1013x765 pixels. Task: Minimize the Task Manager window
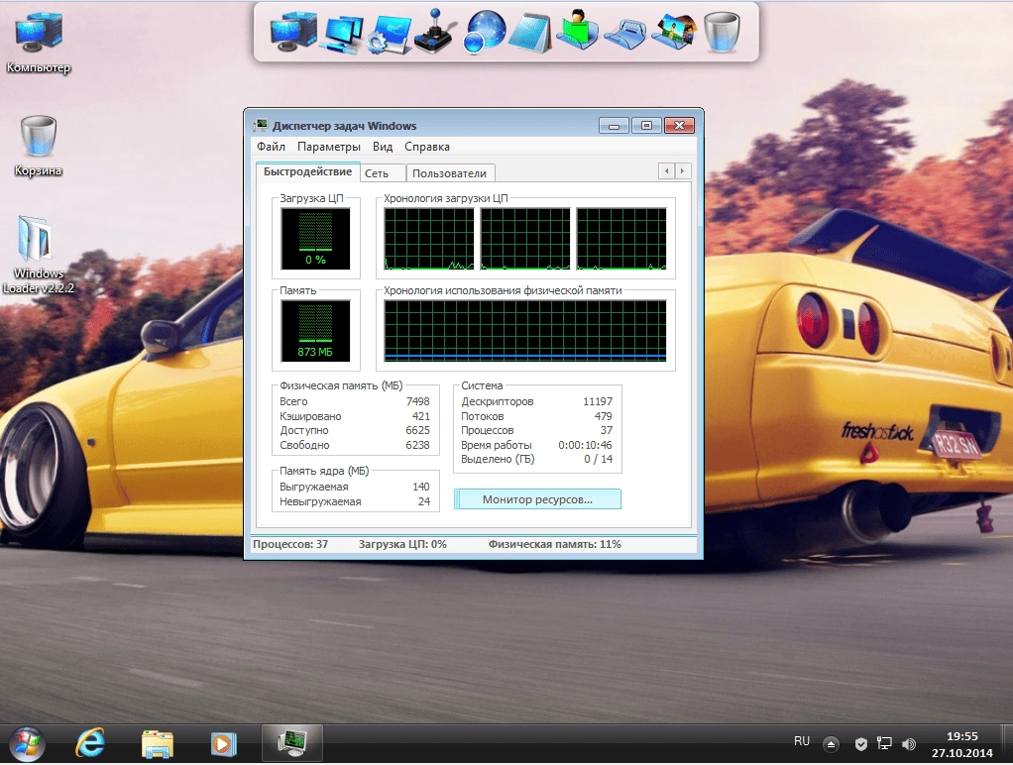(x=614, y=125)
